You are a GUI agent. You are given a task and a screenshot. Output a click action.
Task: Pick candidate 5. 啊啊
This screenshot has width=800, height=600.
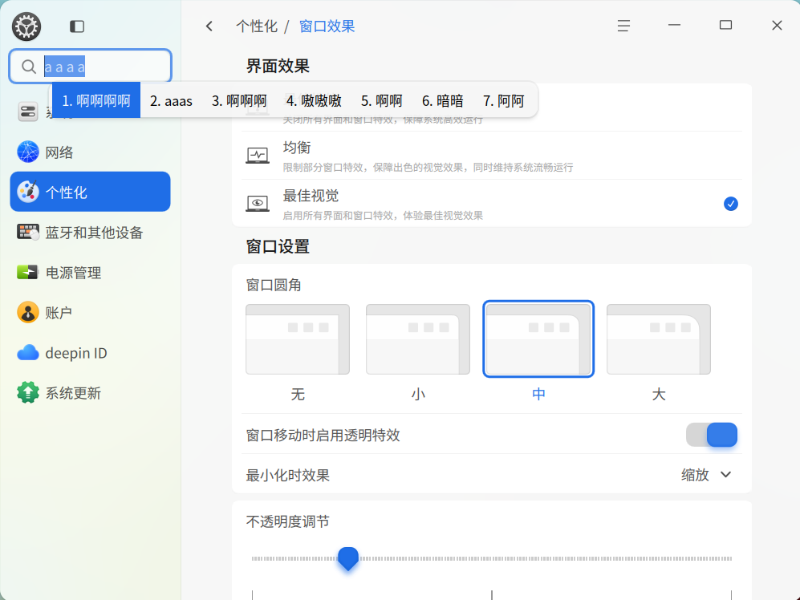pos(382,101)
